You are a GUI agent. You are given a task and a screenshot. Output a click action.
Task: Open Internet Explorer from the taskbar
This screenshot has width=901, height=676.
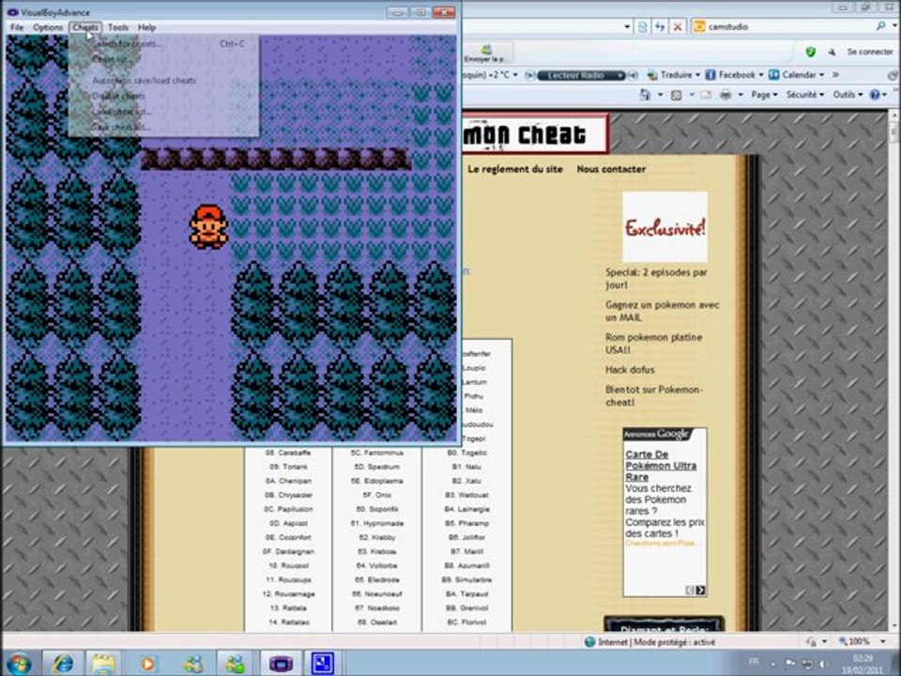(x=62, y=664)
